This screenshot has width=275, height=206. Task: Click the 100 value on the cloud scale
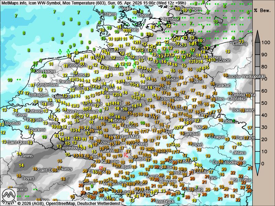point(265,43)
